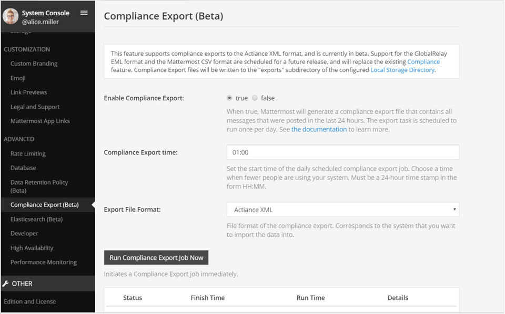Follow the existing Compliance feature link

coord(423,61)
